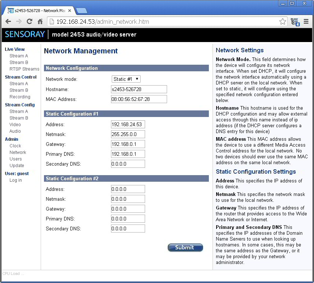Click the SENSORAY logo

[x=25, y=34]
